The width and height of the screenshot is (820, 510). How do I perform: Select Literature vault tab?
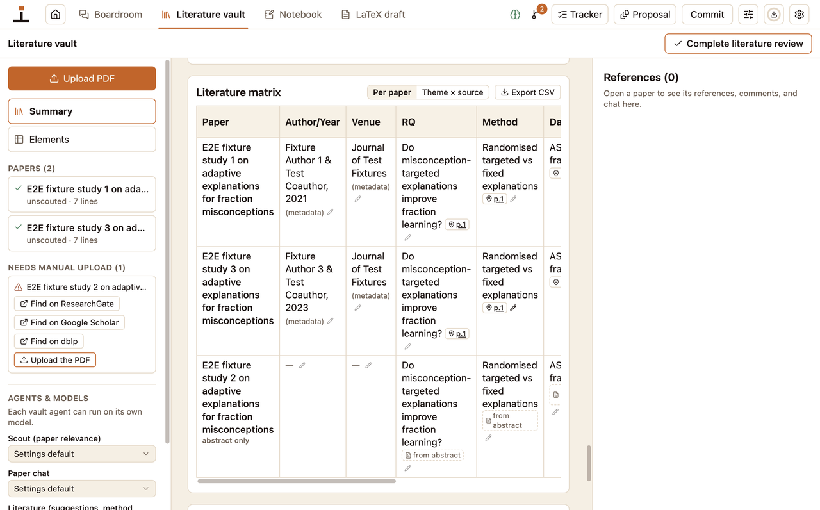203,14
